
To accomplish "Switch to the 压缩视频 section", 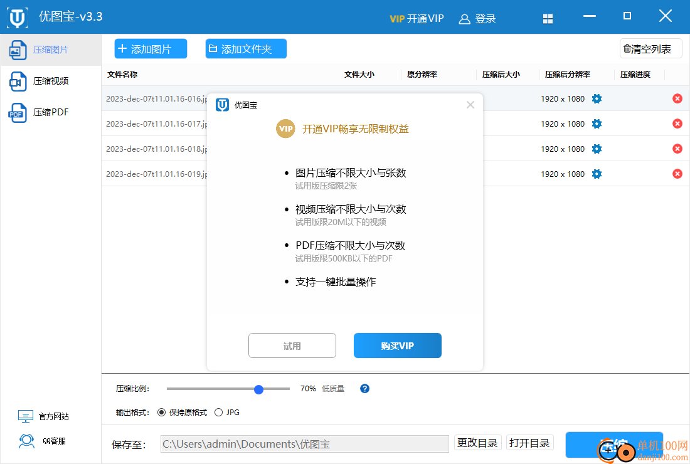I will pyautogui.click(x=51, y=81).
